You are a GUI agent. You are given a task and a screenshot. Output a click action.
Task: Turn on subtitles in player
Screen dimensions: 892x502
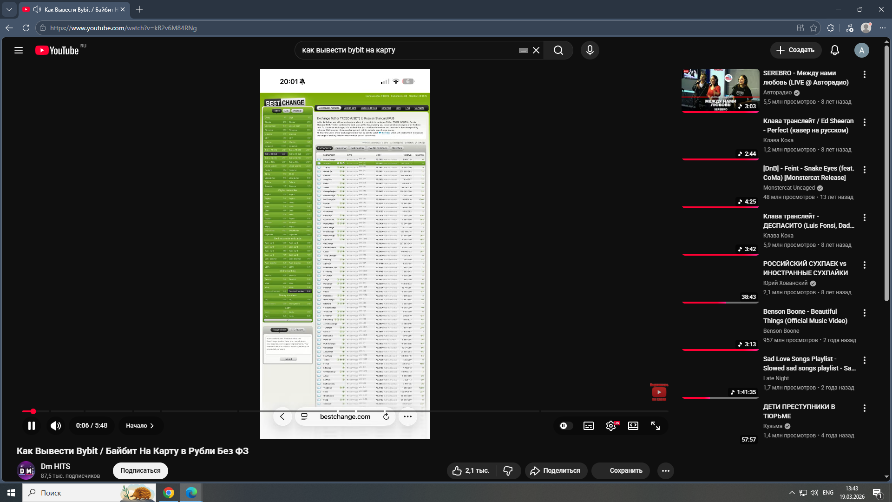pos(588,426)
